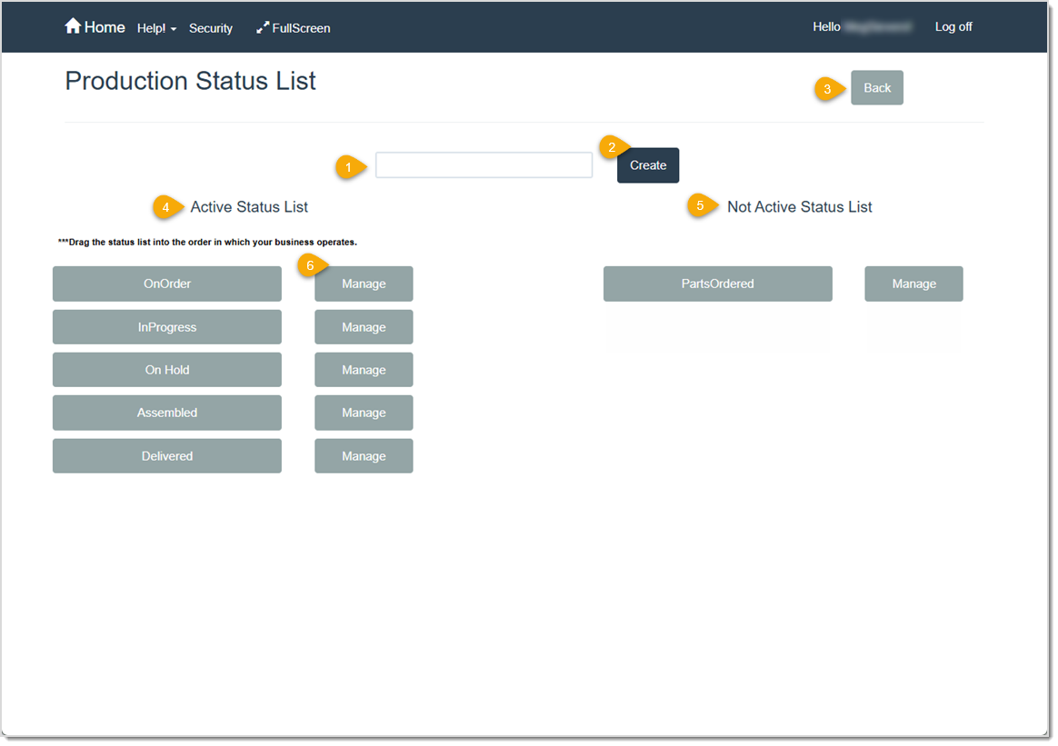
Task: Click Manage next to InProgress
Action: pos(364,326)
